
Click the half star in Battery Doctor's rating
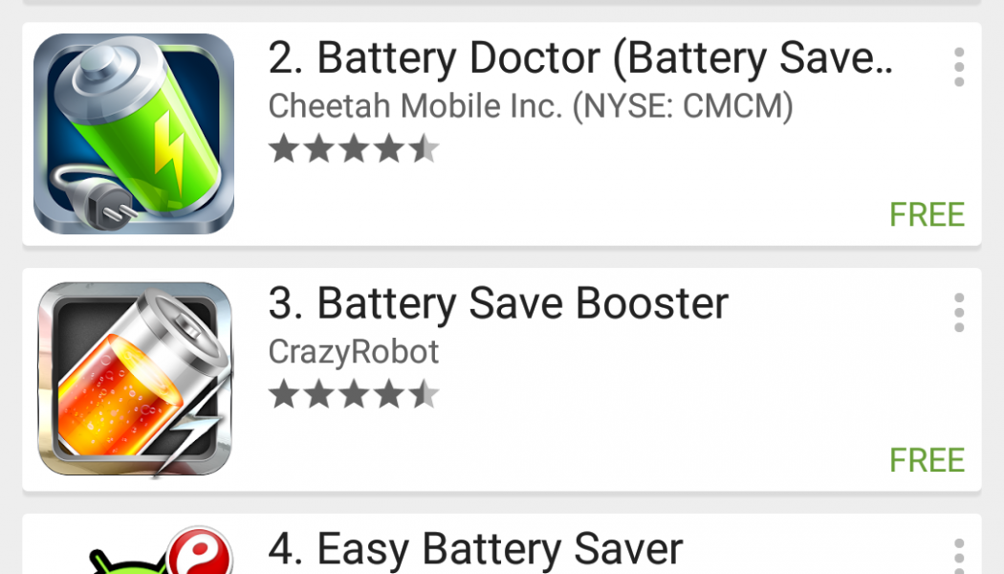point(425,149)
